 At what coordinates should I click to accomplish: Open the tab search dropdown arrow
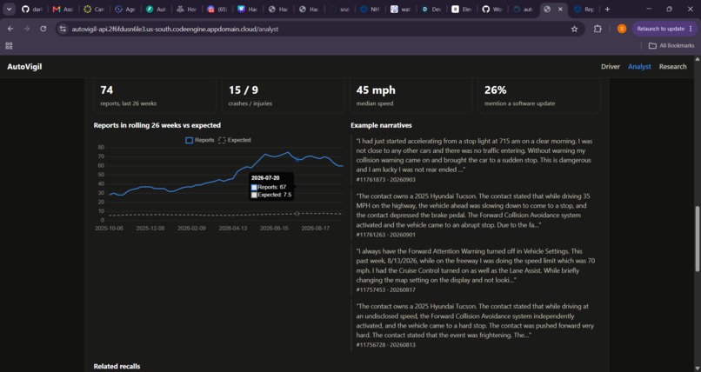pos(9,9)
